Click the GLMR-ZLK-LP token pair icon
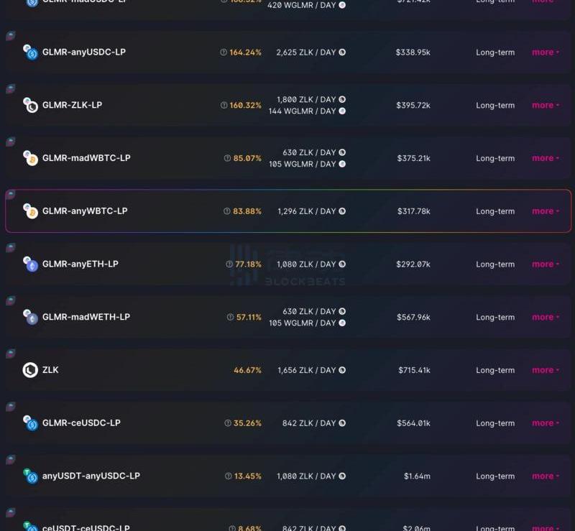575x531 pixels. point(30,106)
